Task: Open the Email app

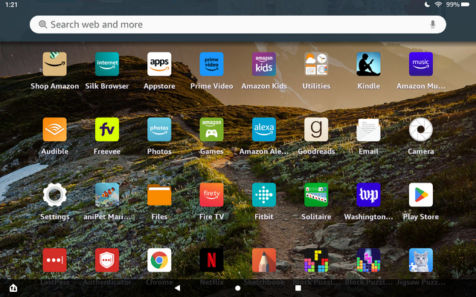Action: coord(369,129)
